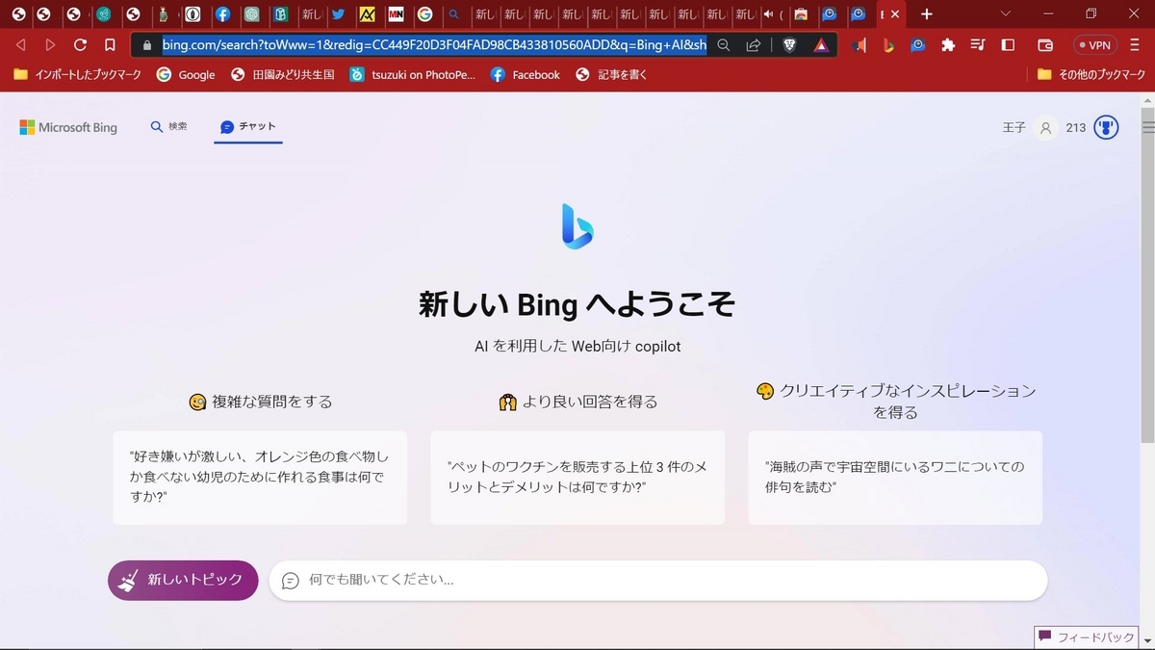Image resolution: width=1155 pixels, height=650 pixels.
Task: Click the zoom magnifier in address bar
Action: pos(723,45)
